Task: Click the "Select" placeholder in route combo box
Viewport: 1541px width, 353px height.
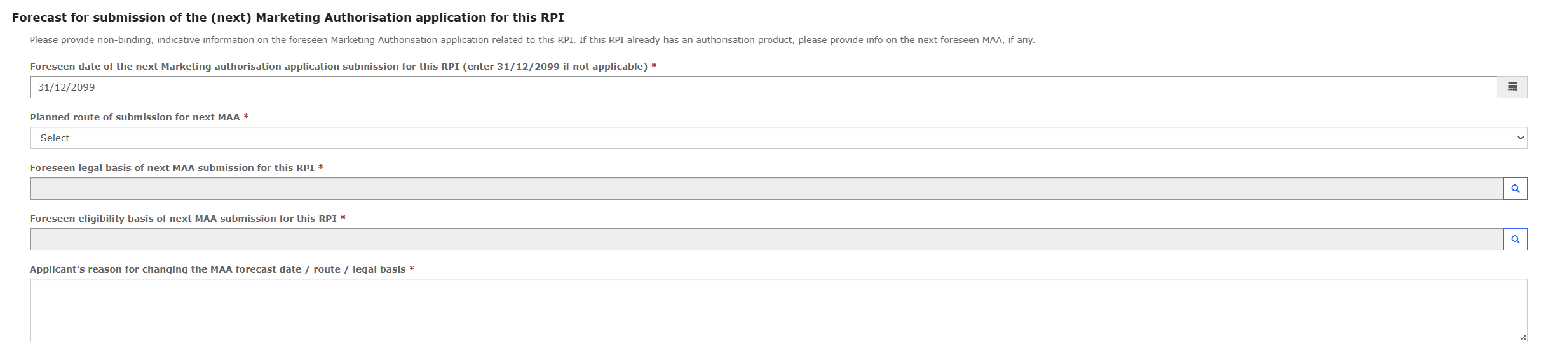Action: click(x=55, y=138)
